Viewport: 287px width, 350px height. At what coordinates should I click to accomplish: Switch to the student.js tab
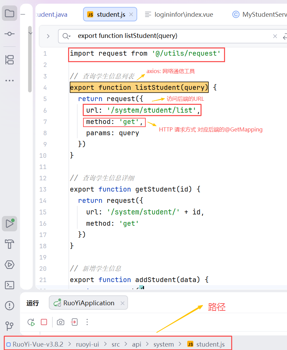pyautogui.click(x=111, y=14)
